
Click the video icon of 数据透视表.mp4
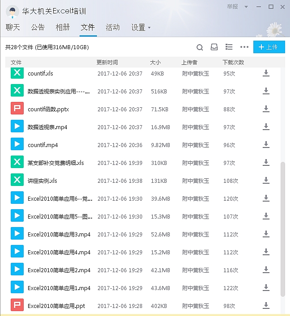(x=17, y=127)
